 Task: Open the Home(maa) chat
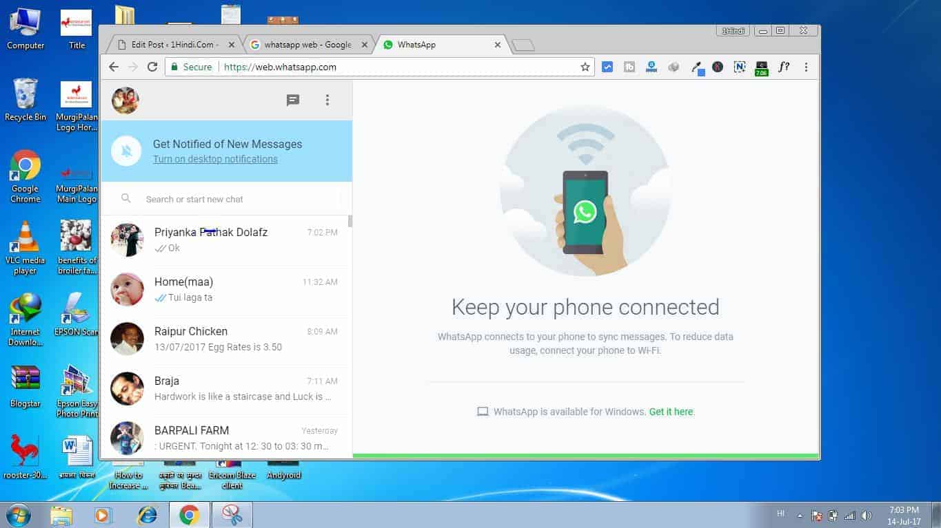click(x=226, y=290)
